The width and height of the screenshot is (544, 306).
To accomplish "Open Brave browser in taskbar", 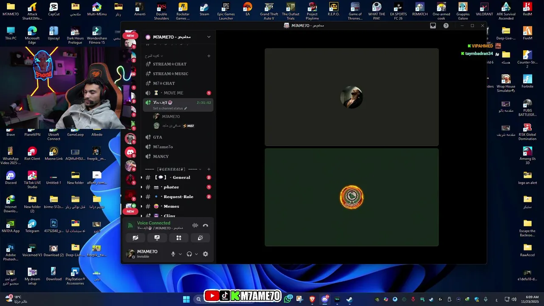I will (x=312, y=299).
